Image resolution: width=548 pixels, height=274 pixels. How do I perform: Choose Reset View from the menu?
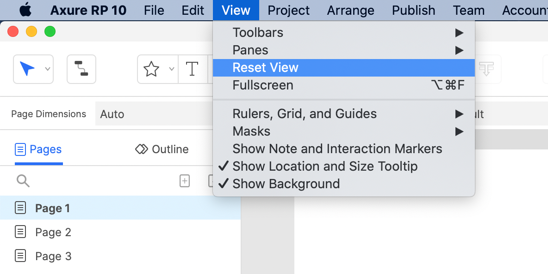point(265,67)
